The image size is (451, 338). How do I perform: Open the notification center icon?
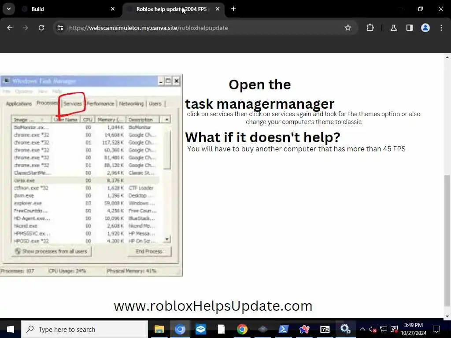(436, 329)
